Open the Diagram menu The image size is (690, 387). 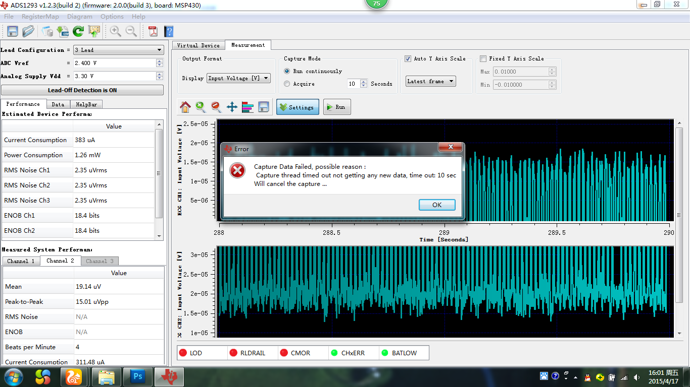80,17
